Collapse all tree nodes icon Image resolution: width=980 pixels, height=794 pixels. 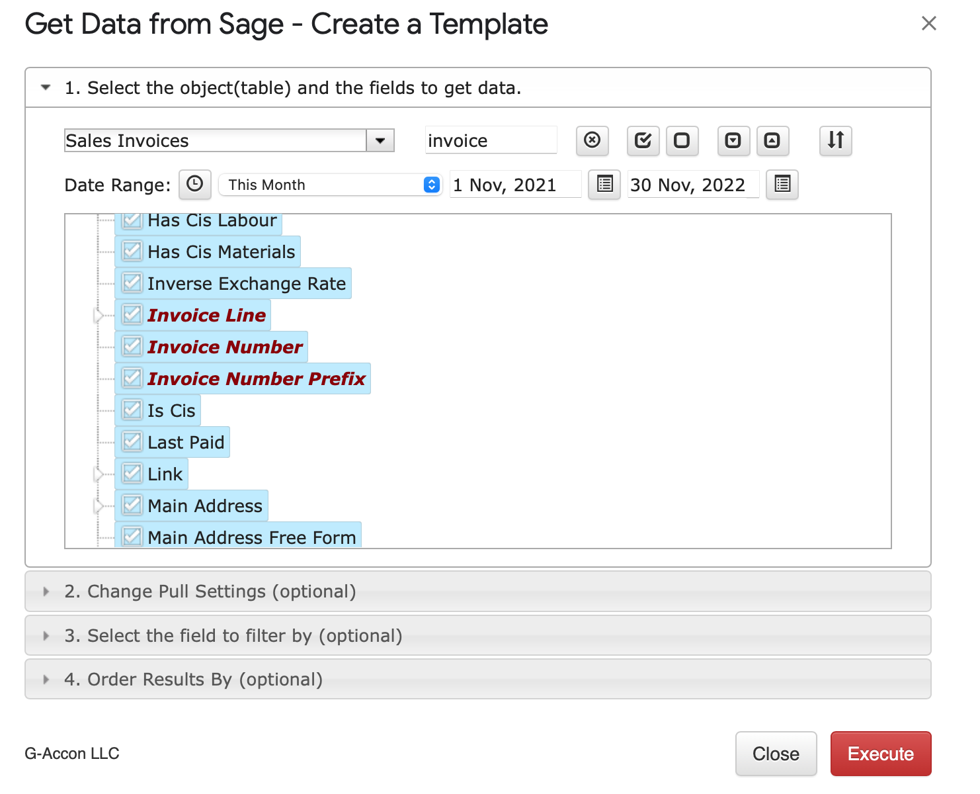[772, 140]
